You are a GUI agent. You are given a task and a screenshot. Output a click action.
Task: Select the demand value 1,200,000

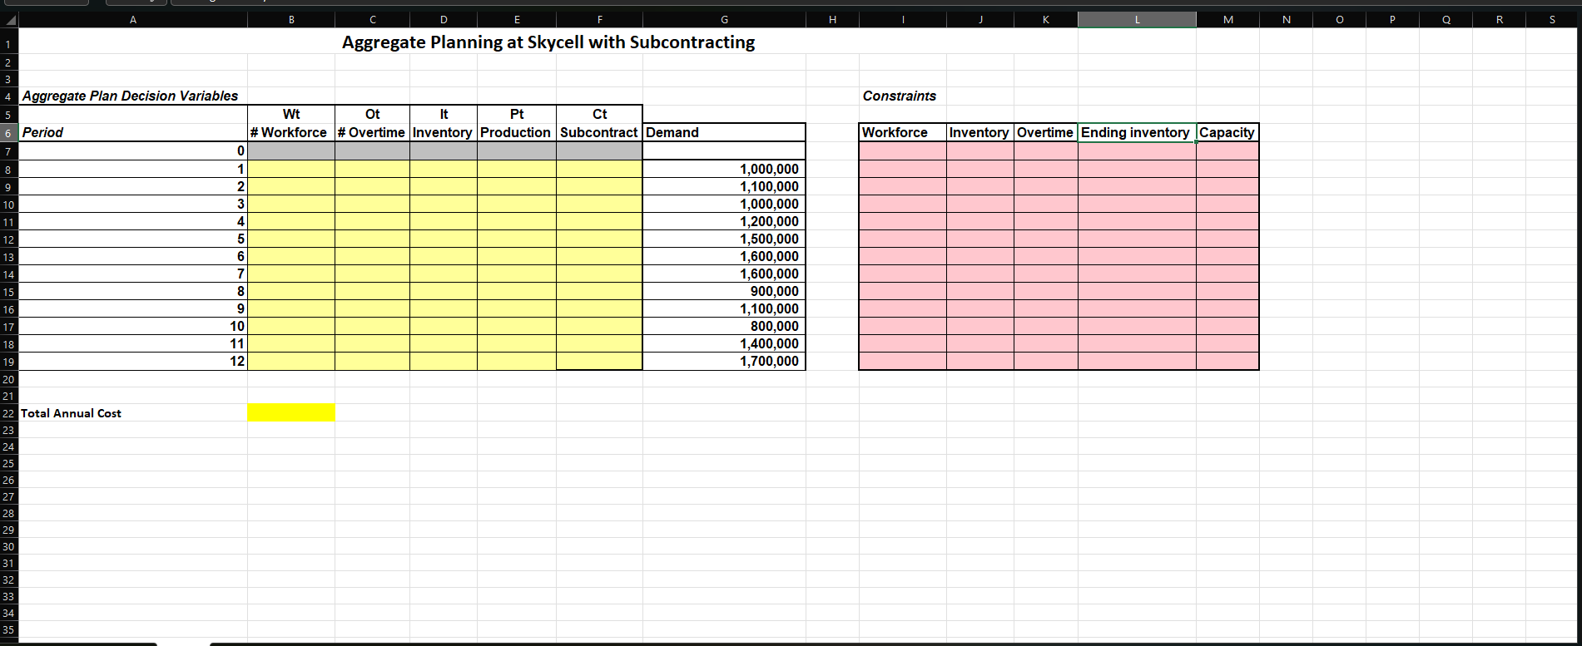[x=724, y=221]
